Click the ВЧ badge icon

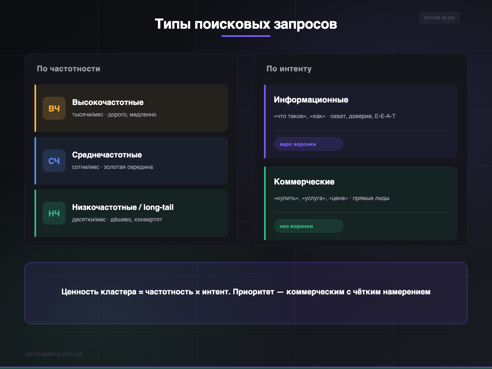click(x=54, y=108)
